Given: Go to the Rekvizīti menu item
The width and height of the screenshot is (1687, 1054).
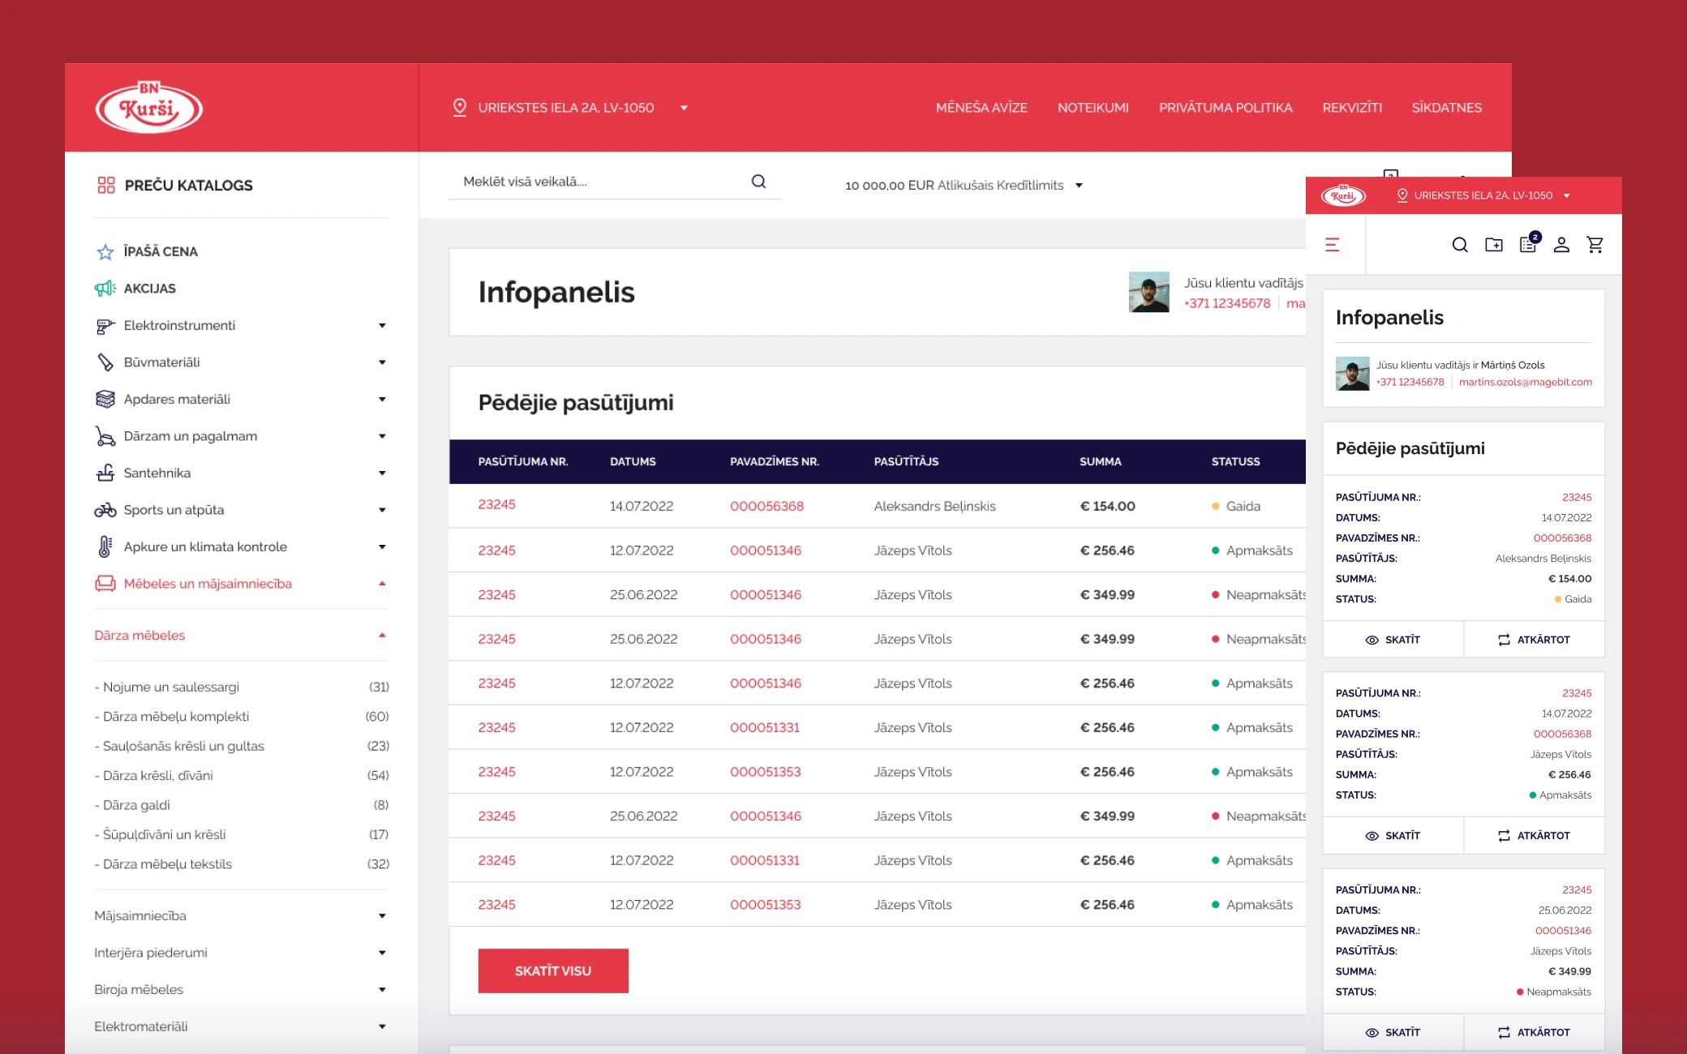Looking at the screenshot, I should (1352, 108).
